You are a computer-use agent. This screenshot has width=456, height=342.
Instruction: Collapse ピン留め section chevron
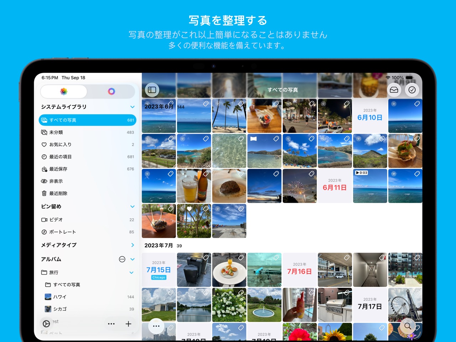pos(132,207)
